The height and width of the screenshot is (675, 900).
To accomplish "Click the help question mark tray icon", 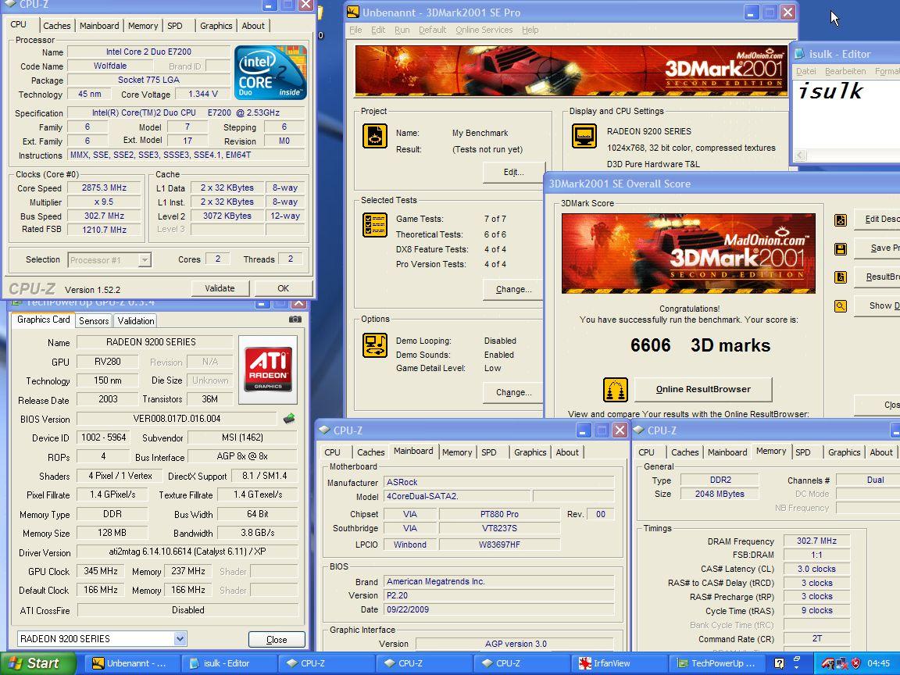I will (779, 663).
